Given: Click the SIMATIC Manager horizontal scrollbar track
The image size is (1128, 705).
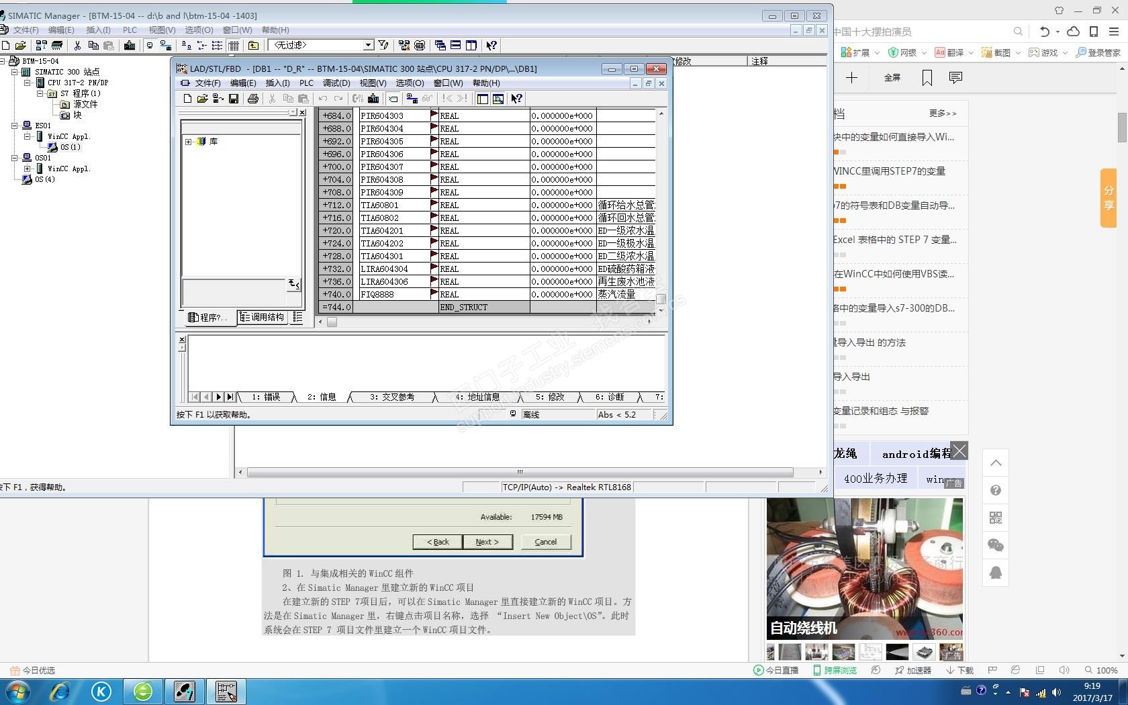Looking at the screenshot, I should pos(520,472).
